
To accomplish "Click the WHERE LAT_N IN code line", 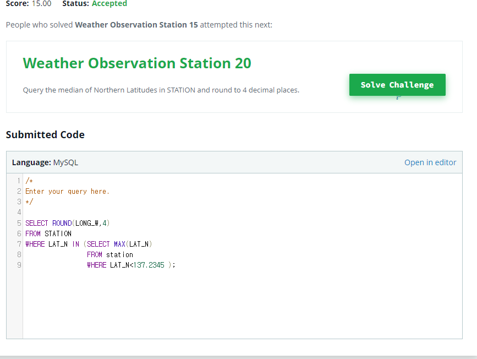I will tap(89, 244).
